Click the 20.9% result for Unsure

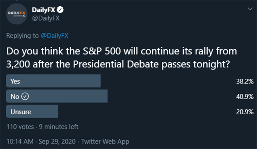coord(245,112)
